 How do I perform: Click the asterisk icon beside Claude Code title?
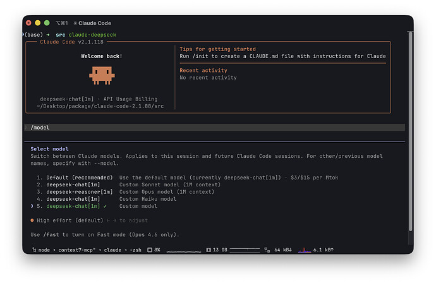tap(75, 23)
